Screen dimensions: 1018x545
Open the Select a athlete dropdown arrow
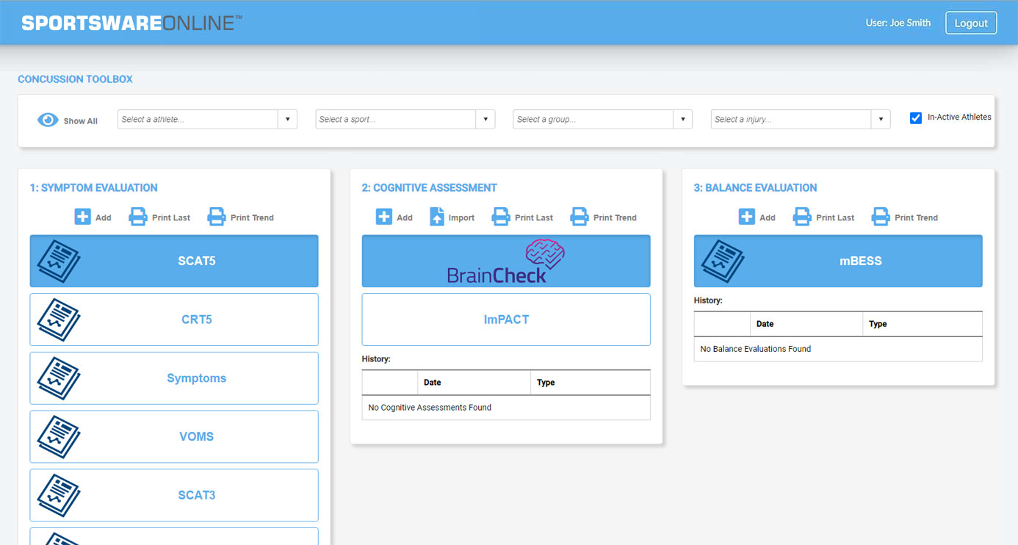coord(287,120)
